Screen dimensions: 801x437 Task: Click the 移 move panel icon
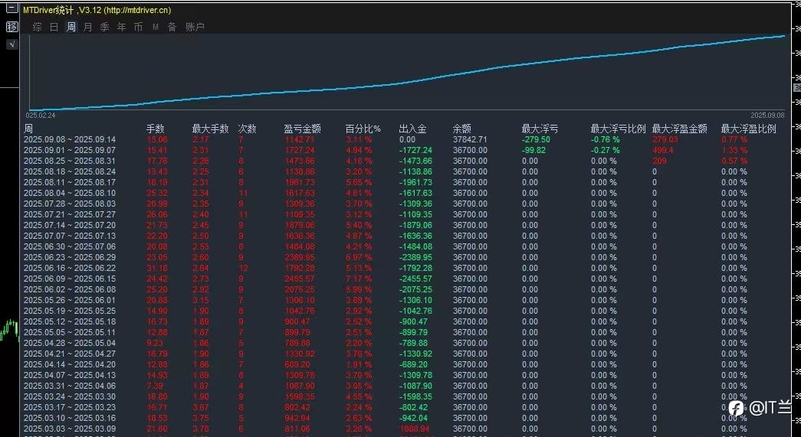pyautogui.click(x=11, y=27)
